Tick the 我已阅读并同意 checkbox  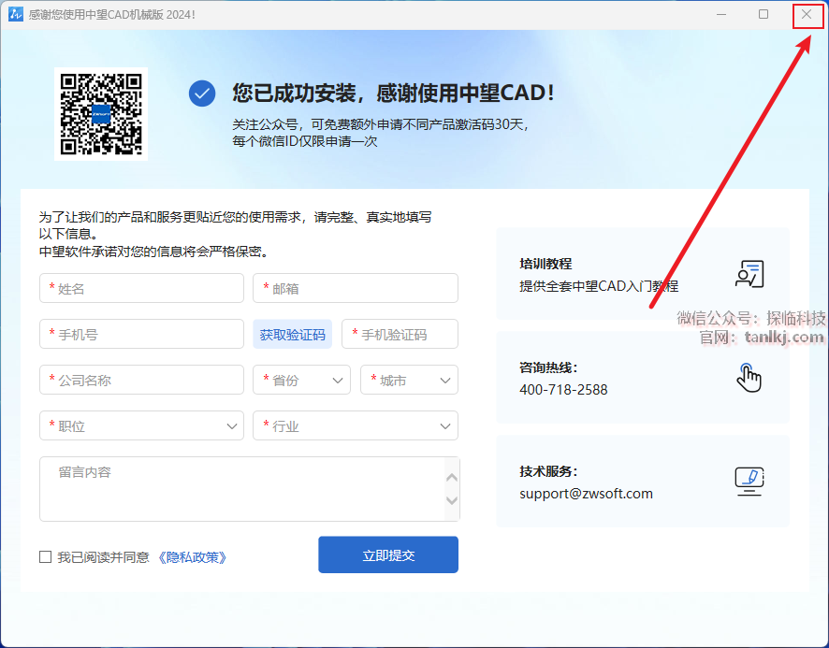coord(46,557)
